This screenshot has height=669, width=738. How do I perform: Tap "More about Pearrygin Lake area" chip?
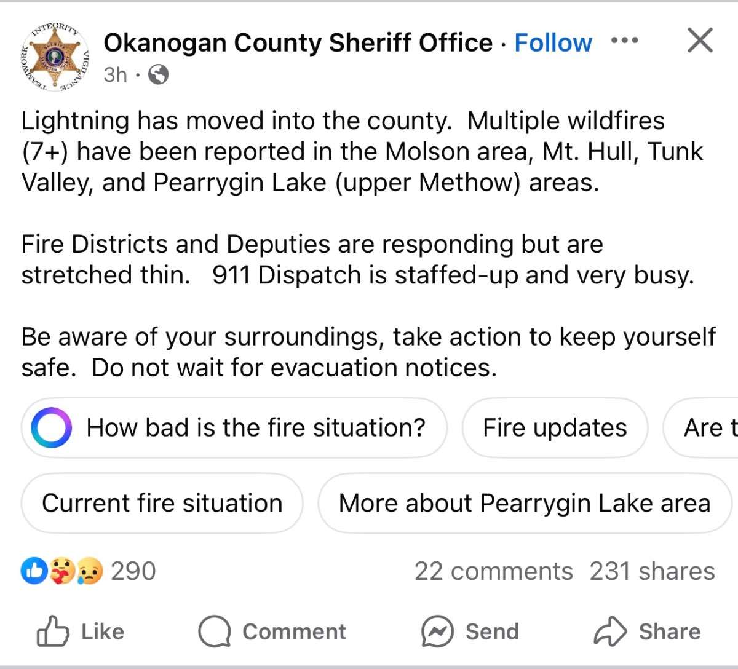525,503
